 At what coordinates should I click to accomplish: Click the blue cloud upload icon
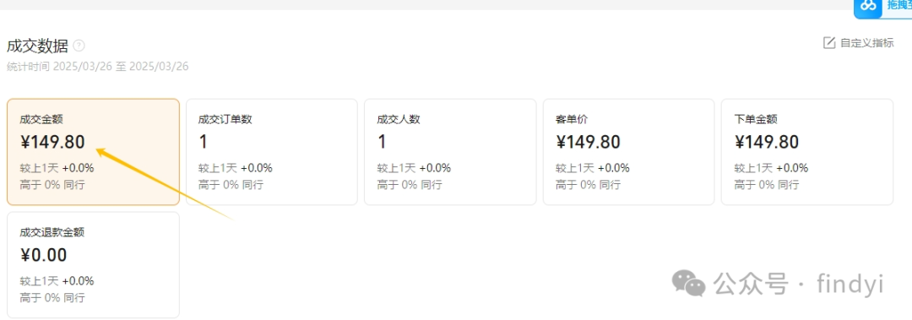point(868,5)
